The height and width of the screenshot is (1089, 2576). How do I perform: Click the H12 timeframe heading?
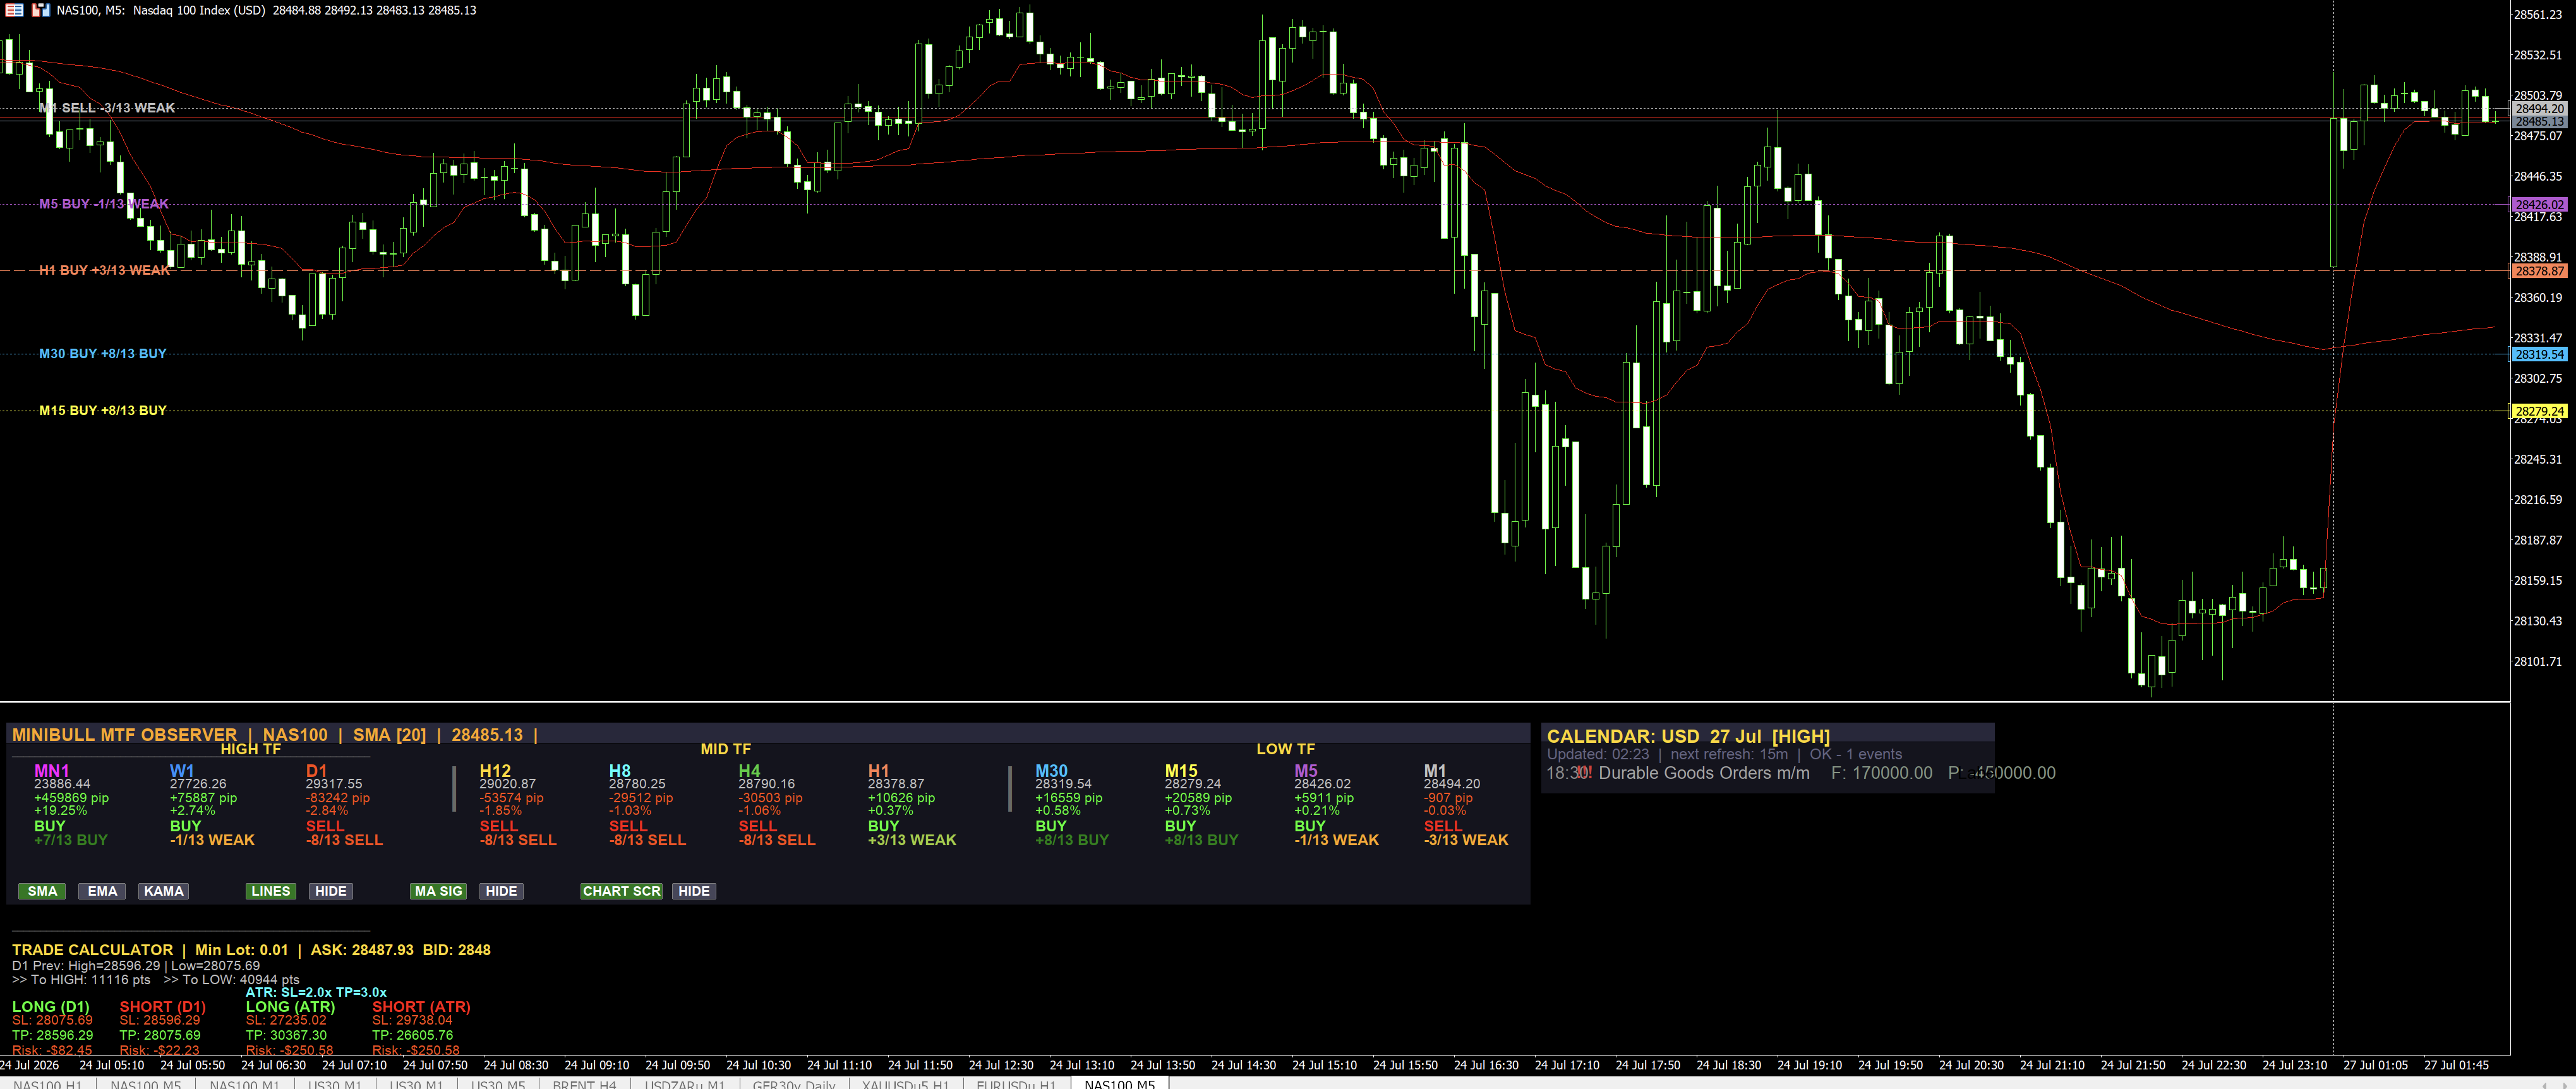coord(495,771)
